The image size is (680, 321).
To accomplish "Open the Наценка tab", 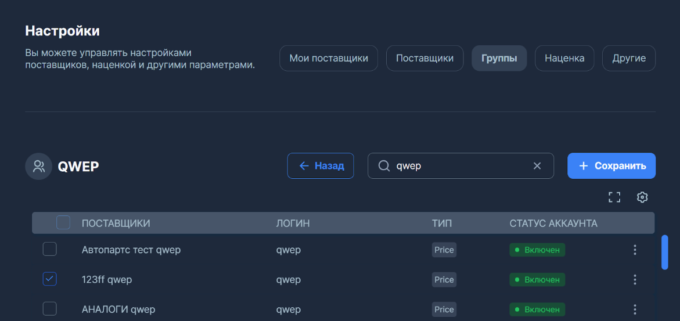I will pos(564,58).
